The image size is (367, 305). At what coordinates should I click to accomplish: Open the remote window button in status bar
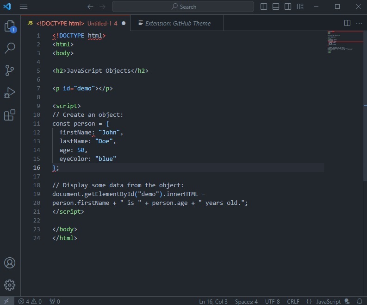(7, 301)
